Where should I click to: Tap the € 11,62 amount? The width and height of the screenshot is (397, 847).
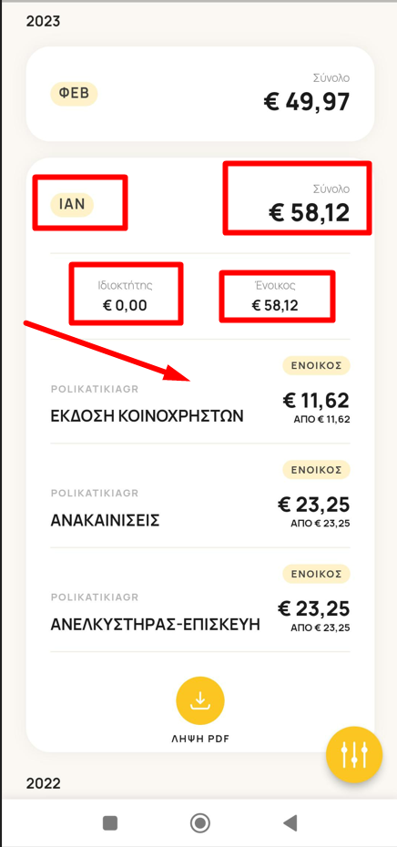(x=316, y=400)
